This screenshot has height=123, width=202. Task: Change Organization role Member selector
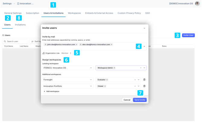tap(66, 53)
